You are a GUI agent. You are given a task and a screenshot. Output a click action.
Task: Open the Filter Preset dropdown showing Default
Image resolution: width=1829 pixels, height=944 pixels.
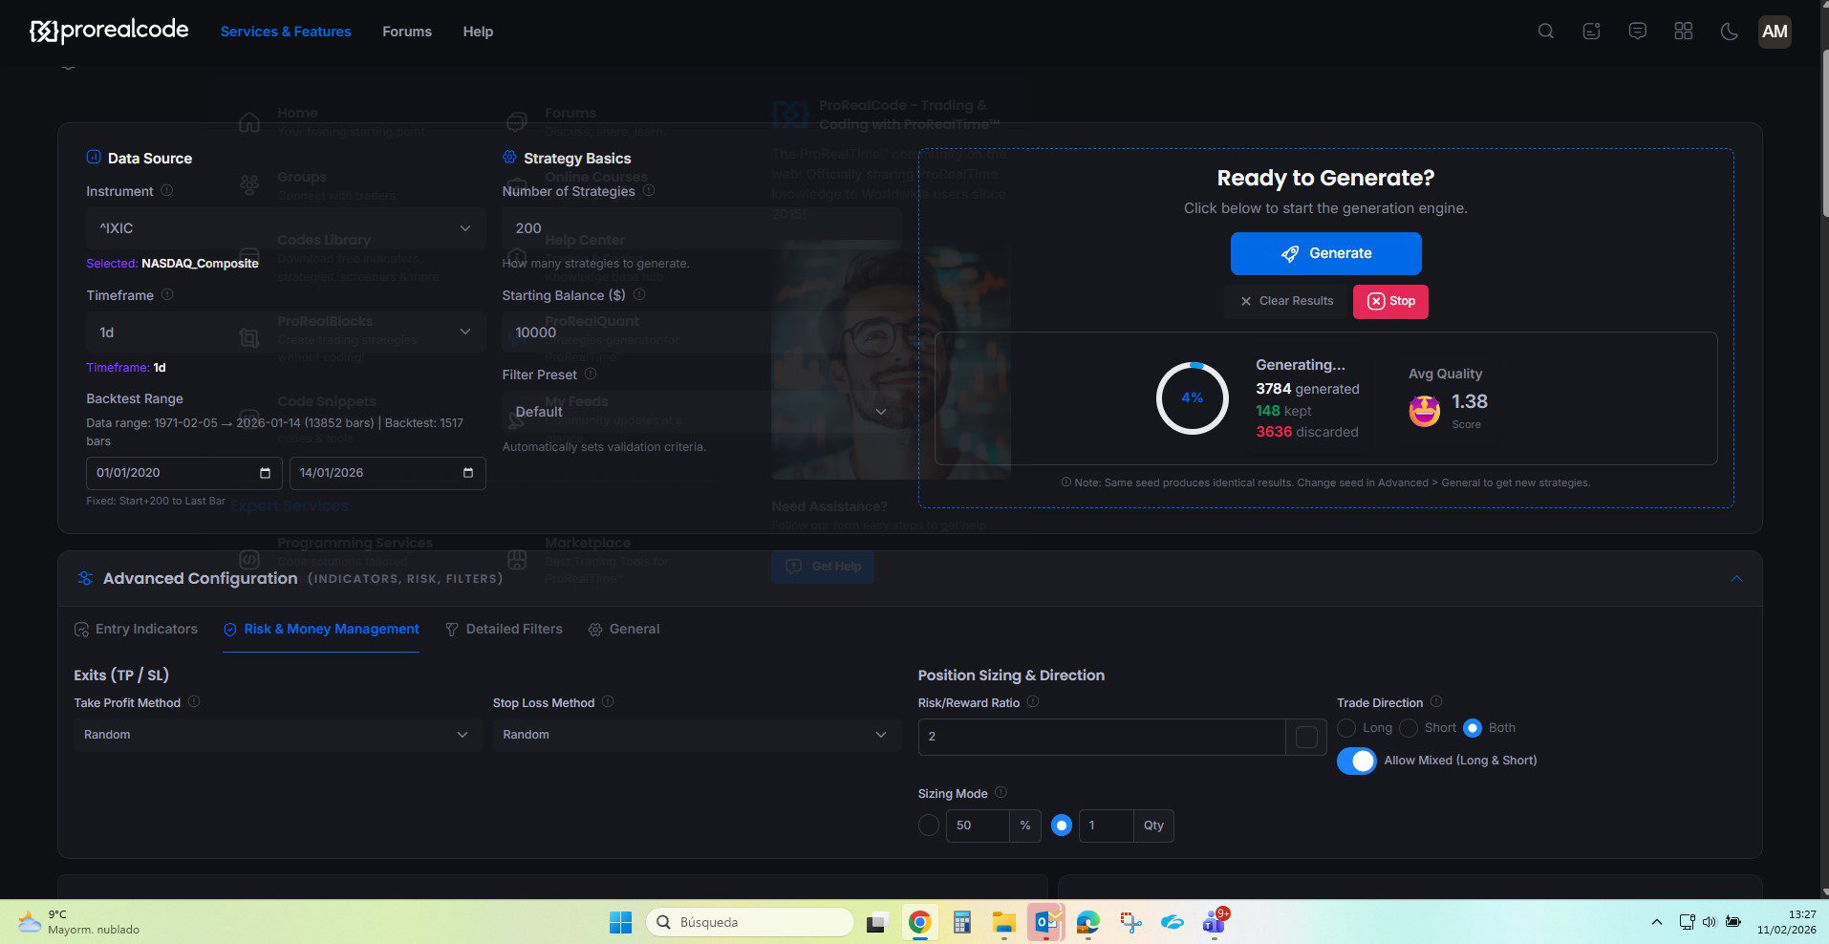pyautogui.click(x=701, y=412)
